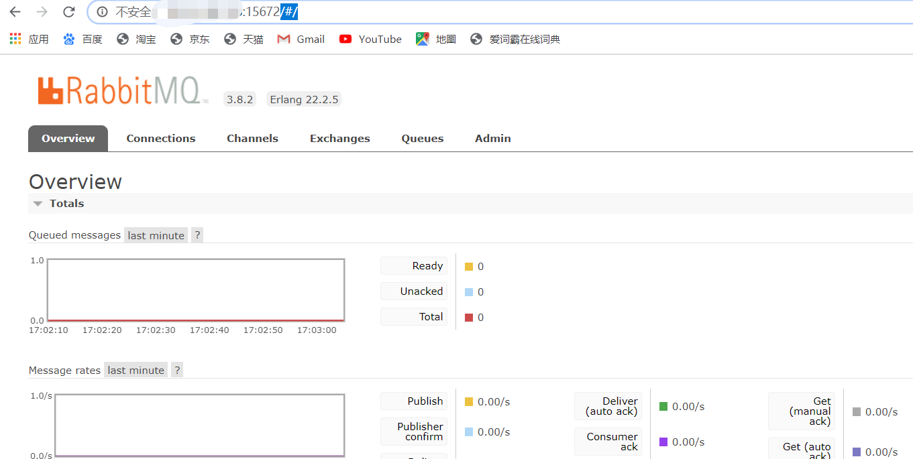This screenshot has width=913, height=459.
Task: Switch to the Overview tab
Action: click(x=68, y=139)
